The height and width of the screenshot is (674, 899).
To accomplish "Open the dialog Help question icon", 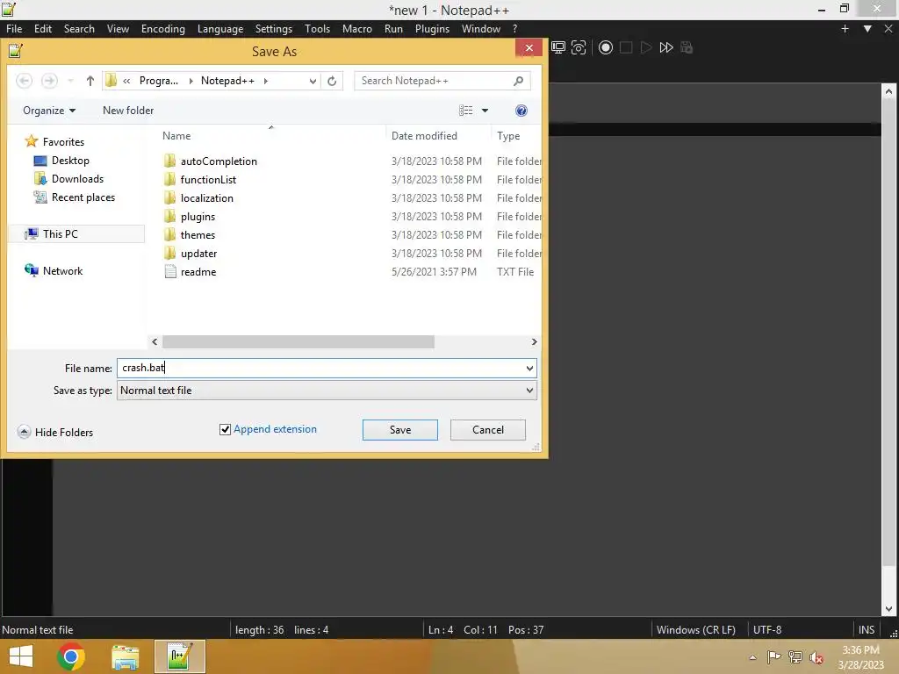I will tap(521, 111).
